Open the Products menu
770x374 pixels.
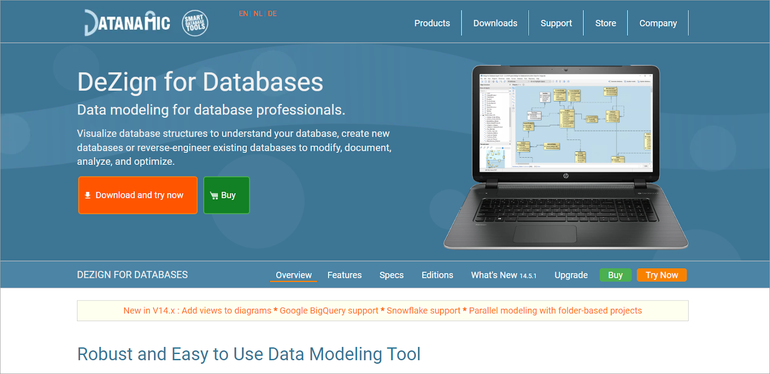point(432,23)
